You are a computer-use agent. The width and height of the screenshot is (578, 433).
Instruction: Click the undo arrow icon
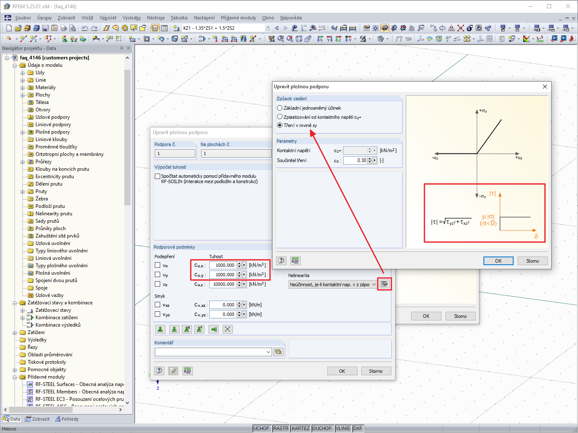click(x=85, y=28)
